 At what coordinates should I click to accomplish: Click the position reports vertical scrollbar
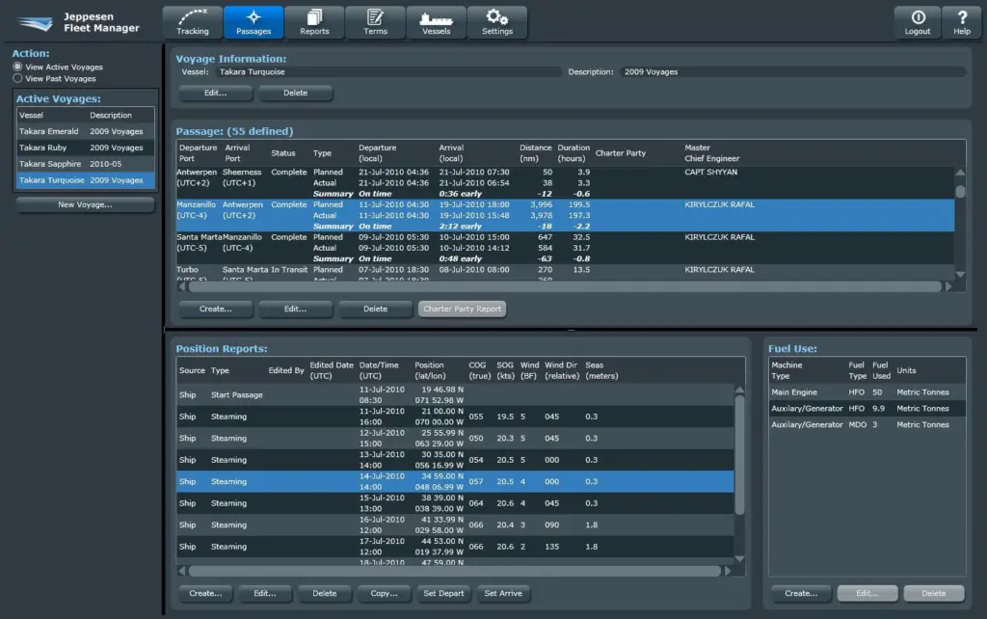point(739,455)
